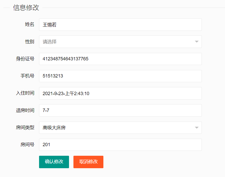Select the text 王畅若 in name box
Viewport: 225px width, 177px height.
[49, 25]
